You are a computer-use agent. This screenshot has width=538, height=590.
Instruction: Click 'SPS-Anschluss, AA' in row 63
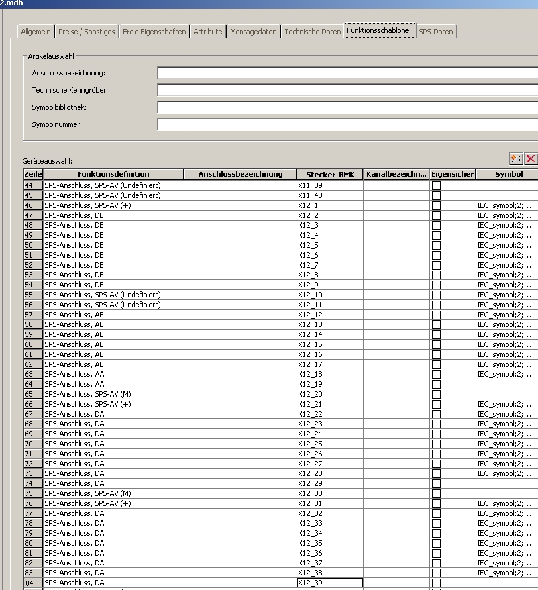[x=113, y=374]
